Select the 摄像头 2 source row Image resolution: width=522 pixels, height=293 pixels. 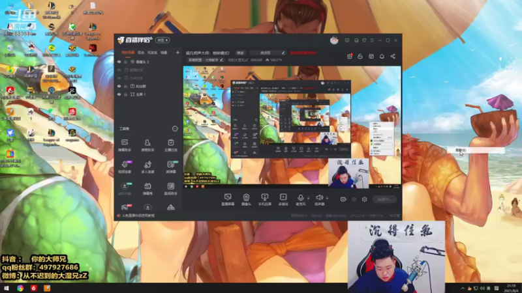pyautogui.click(x=148, y=62)
